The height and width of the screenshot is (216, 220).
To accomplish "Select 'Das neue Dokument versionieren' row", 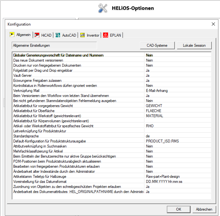I will coord(112,60).
